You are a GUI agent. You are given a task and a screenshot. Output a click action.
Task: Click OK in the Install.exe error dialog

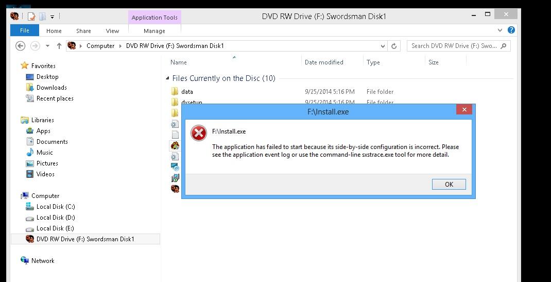(x=449, y=184)
